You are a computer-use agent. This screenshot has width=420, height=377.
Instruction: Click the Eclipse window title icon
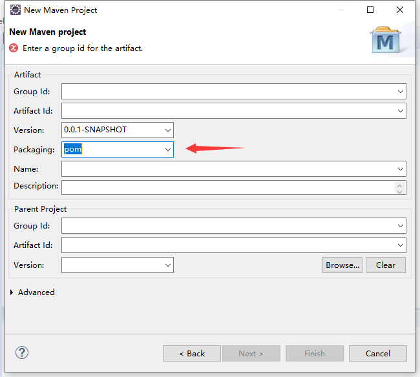tap(16, 10)
